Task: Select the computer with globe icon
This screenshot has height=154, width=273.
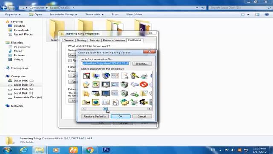Action: click(105, 76)
